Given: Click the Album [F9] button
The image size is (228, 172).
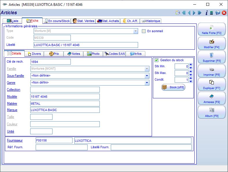Looking at the screenshot, I should tap(211, 112).
